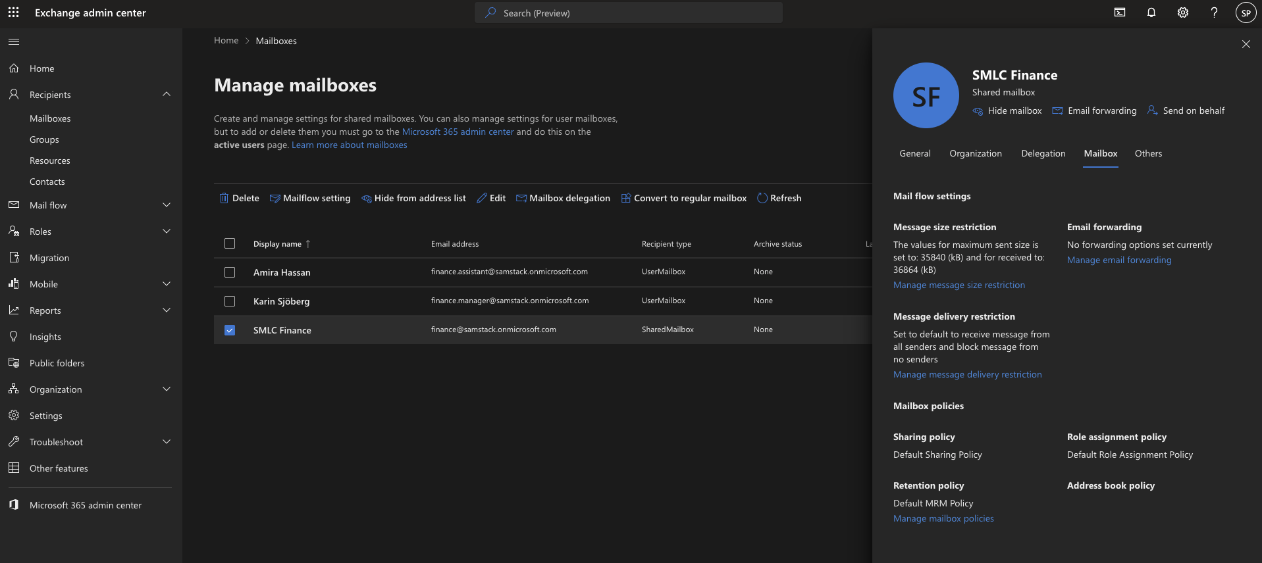Delete the selected mailbox
Viewport: 1262px width, 563px height.
239,198
